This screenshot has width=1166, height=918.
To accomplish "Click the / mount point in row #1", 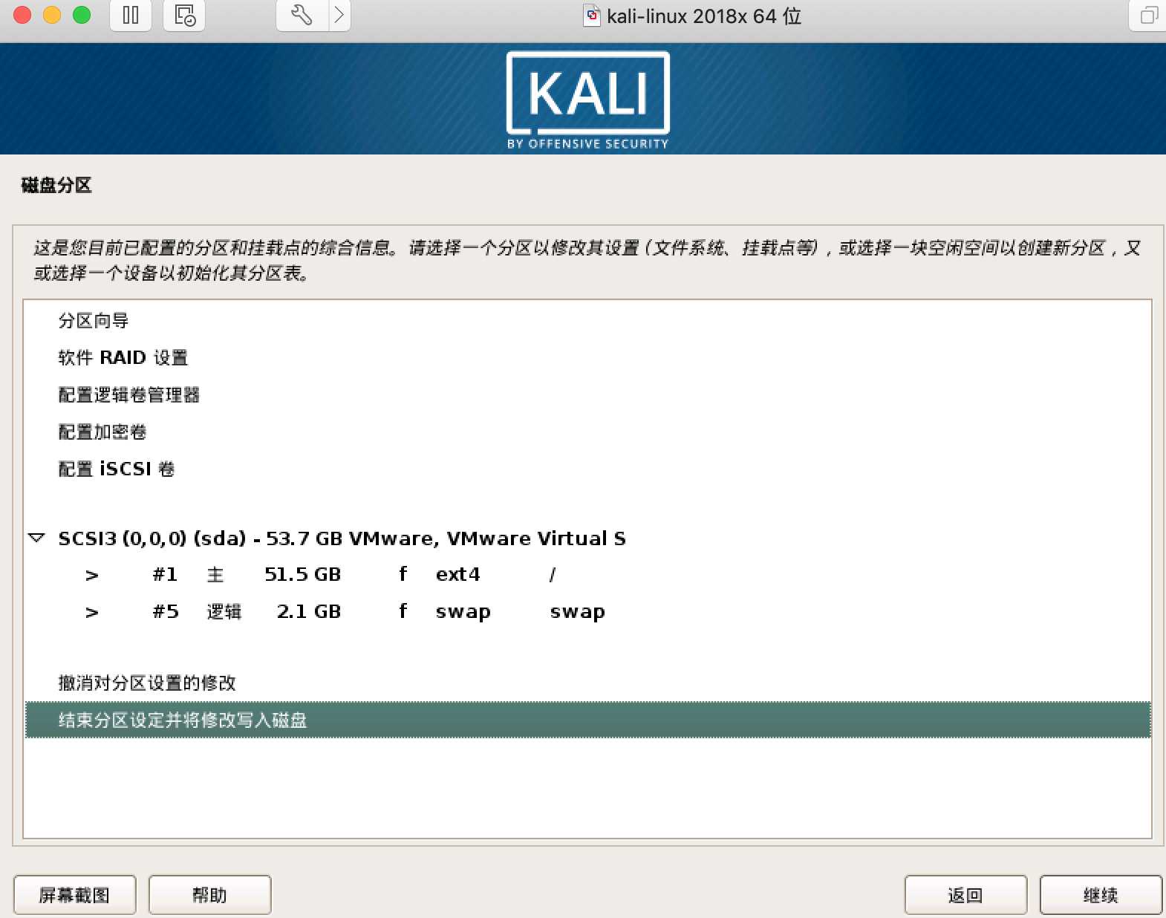I will (x=552, y=574).
